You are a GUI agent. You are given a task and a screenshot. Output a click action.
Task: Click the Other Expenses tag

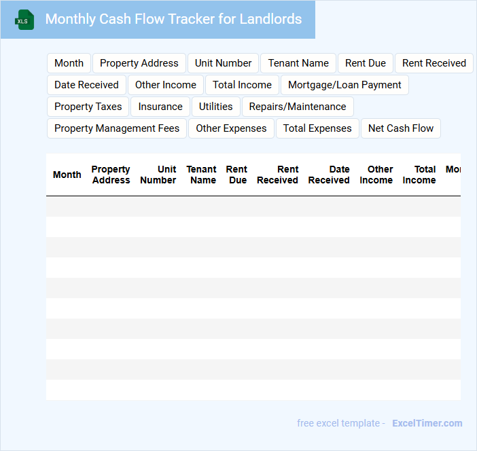(231, 128)
